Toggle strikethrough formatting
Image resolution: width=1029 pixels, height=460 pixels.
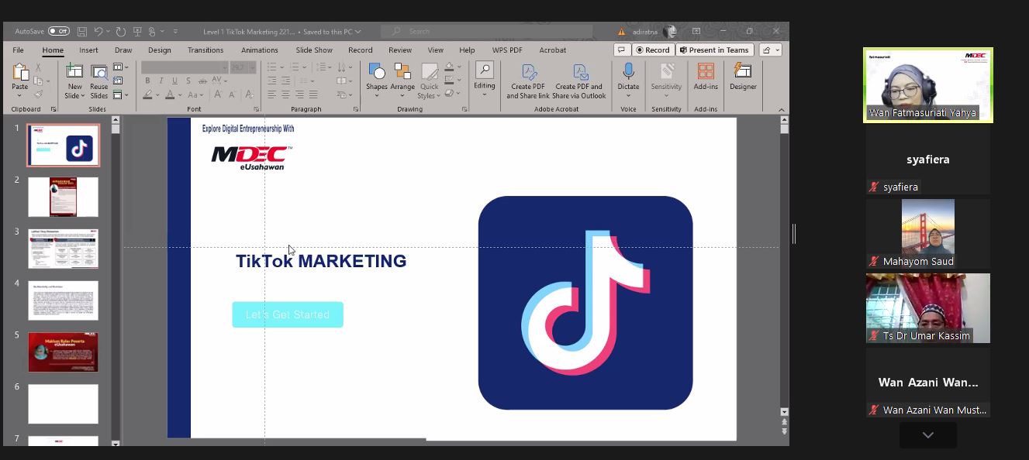point(202,81)
